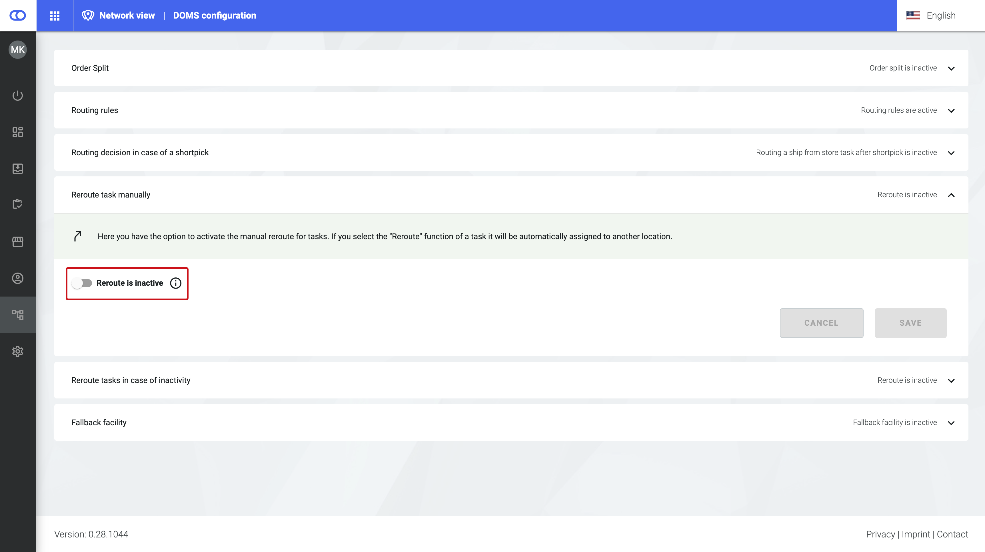The height and width of the screenshot is (552, 985).
Task: Open the user account circle sidebar icon
Action: click(18, 278)
